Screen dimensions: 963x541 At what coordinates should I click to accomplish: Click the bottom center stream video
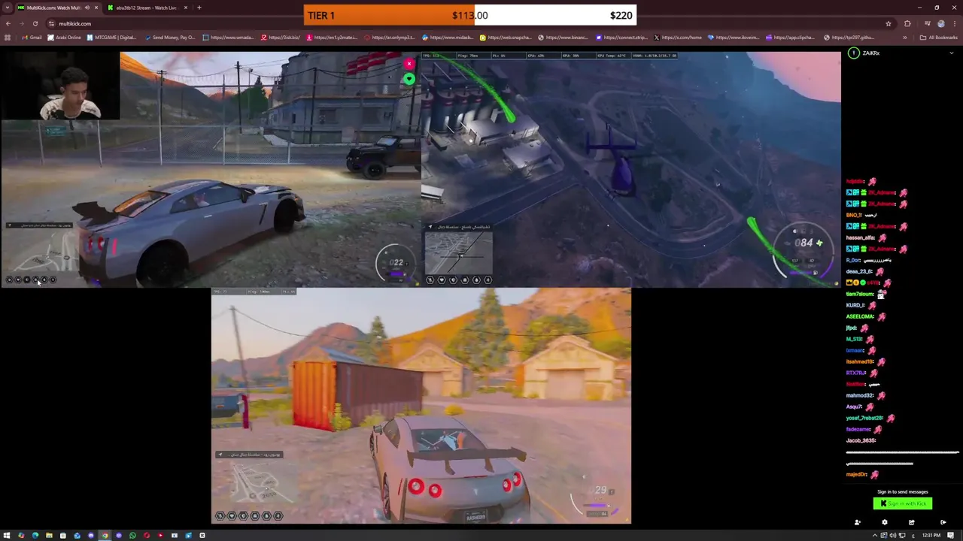point(421,406)
